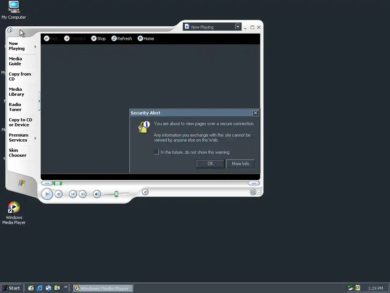Click the lock info icon in Security Alert
390x293 pixels.
[x=144, y=127]
